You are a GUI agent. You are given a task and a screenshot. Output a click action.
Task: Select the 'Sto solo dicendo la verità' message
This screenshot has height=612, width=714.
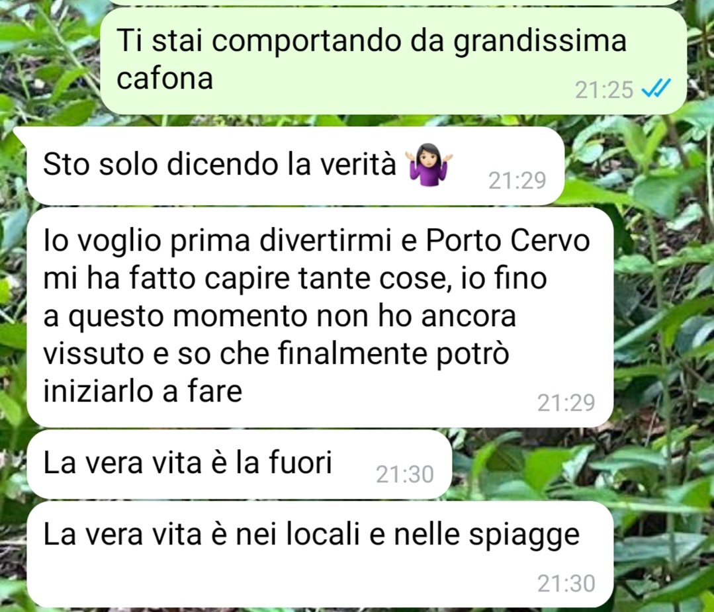296,166
